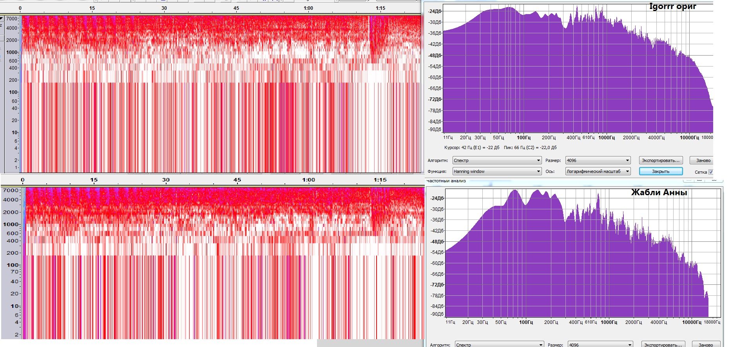Click the bottom Экспортировать... button
750x347 pixels.
pos(663,345)
